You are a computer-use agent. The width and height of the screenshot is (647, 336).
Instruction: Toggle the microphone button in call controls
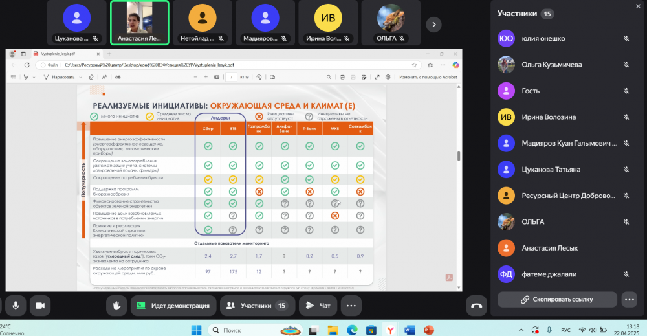pos(15,305)
